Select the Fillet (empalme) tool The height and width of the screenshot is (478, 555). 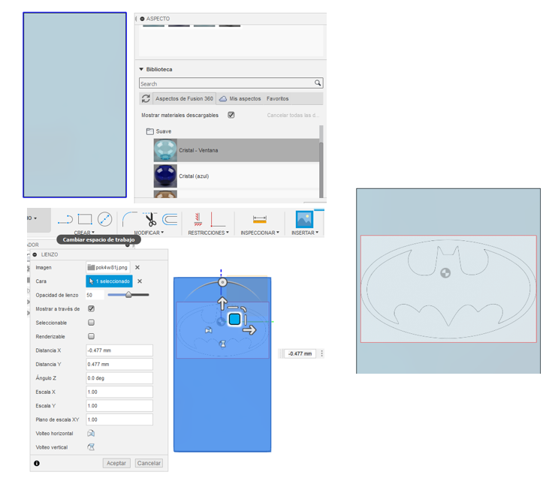coord(129,220)
